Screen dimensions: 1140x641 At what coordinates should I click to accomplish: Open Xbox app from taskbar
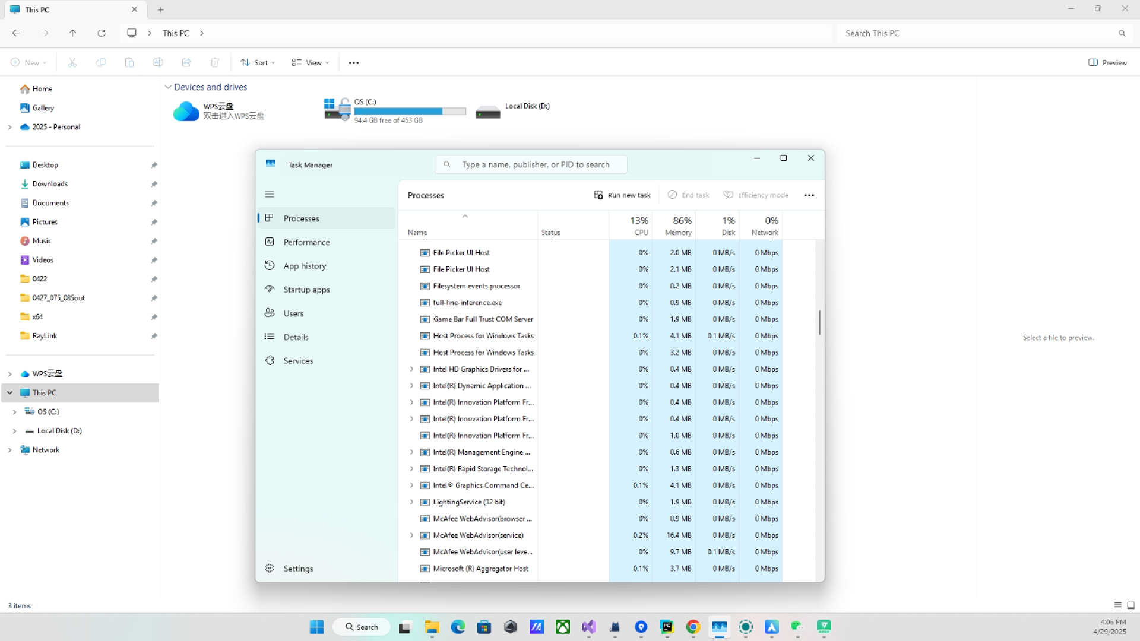pyautogui.click(x=562, y=627)
